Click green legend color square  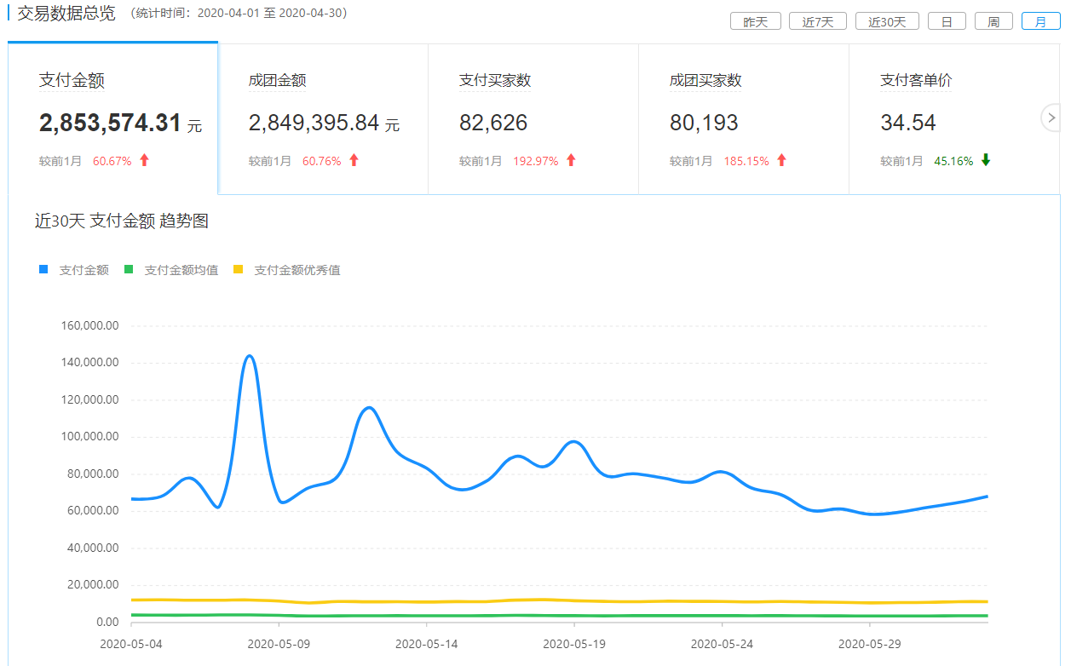point(129,269)
